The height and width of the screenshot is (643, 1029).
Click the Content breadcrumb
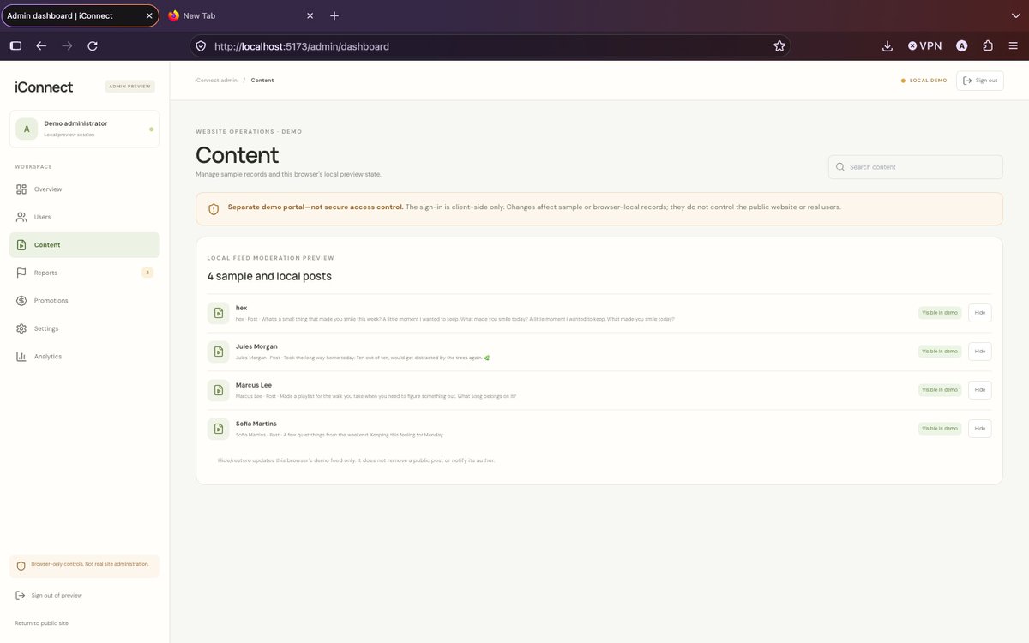(262, 81)
